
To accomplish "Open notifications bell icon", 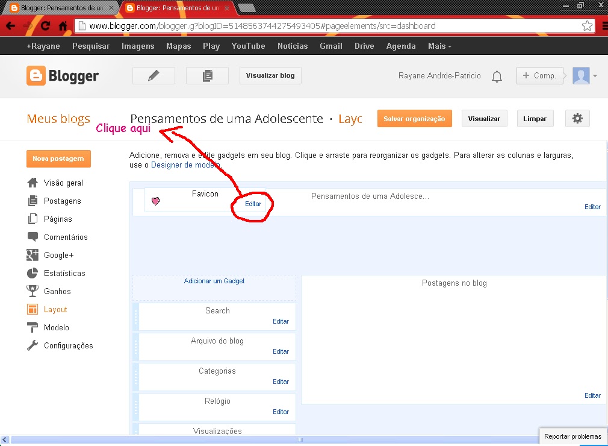I will [497, 76].
